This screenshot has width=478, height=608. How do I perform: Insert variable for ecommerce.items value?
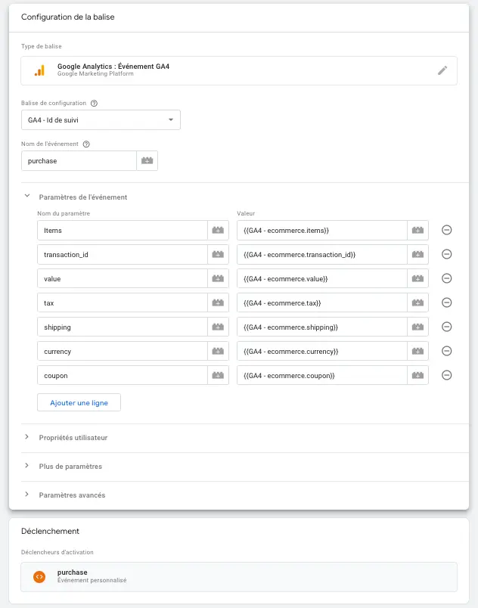point(417,231)
